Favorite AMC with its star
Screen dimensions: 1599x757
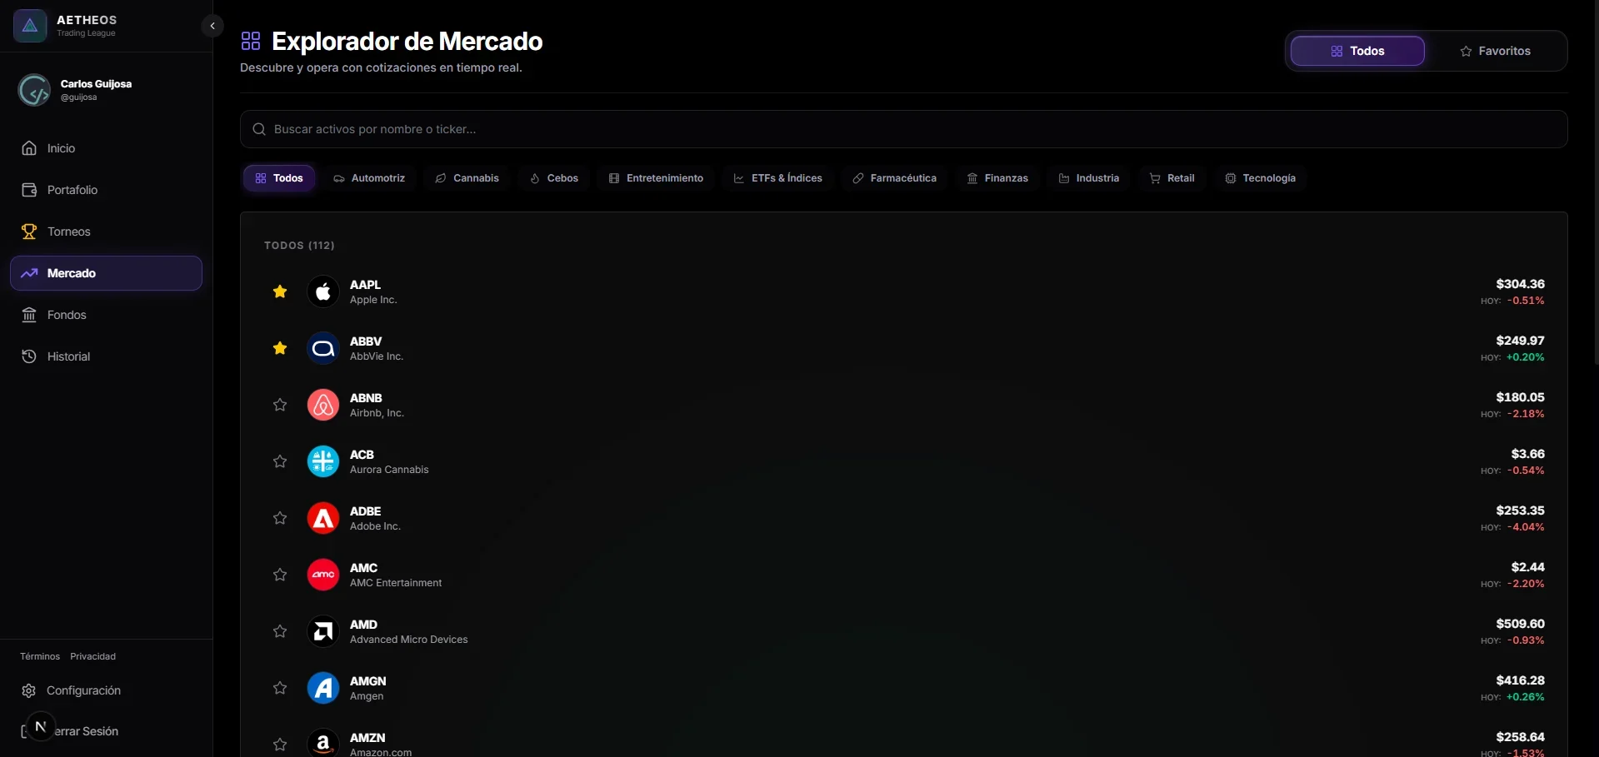tap(280, 575)
